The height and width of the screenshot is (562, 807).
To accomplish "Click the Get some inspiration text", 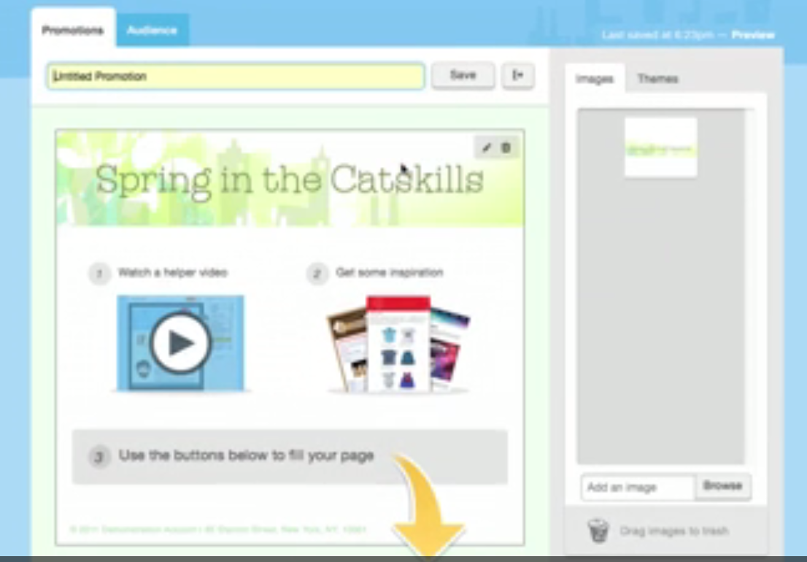I will 389,273.
